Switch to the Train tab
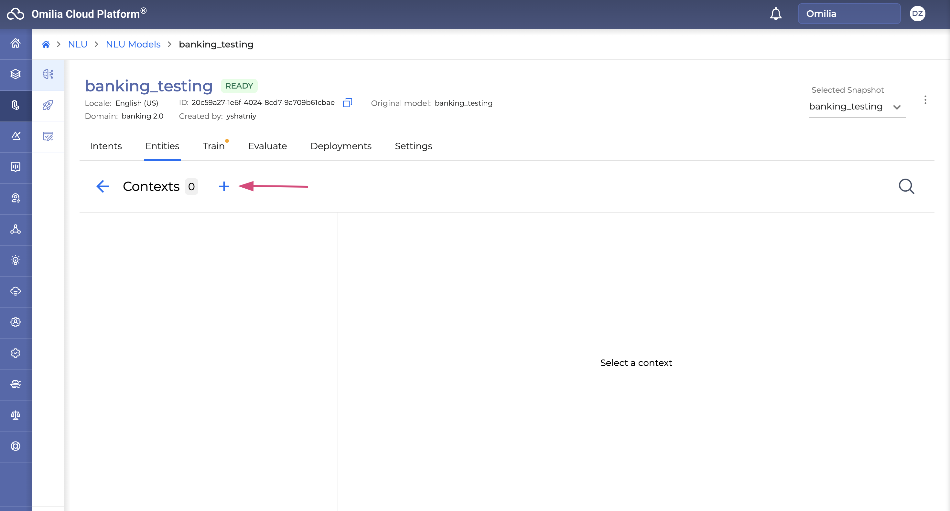 click(x=213, y=146)
